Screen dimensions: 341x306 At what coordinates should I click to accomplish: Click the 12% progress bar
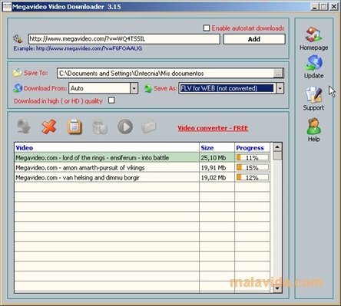click(x=253, y=178)
